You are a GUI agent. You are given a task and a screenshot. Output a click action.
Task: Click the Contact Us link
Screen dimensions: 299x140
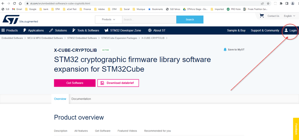[x=273, y=16]
